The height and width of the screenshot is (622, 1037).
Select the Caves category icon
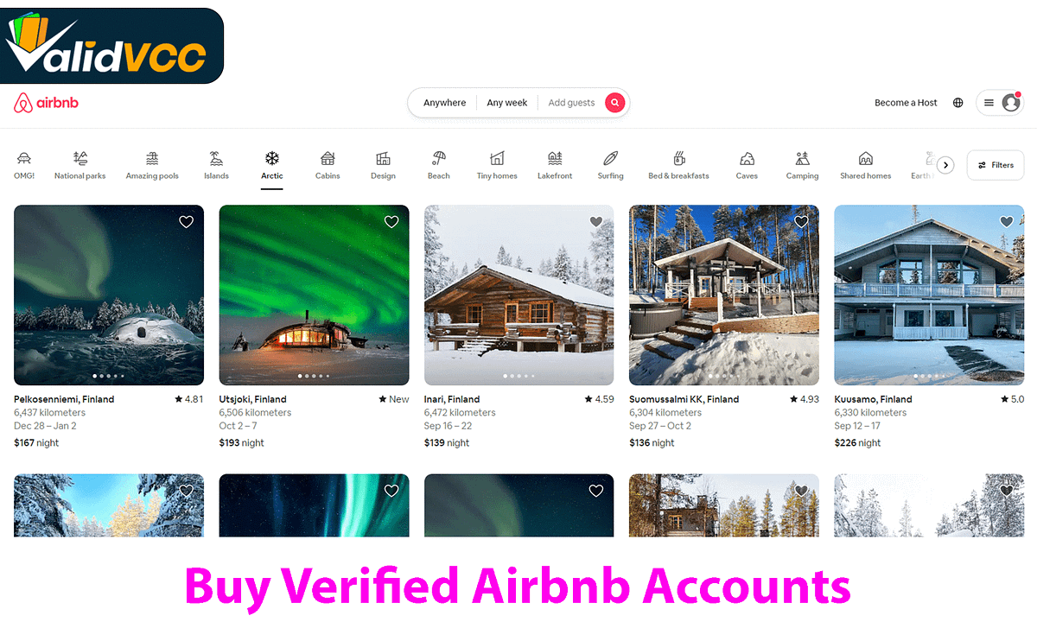[747, 158]
